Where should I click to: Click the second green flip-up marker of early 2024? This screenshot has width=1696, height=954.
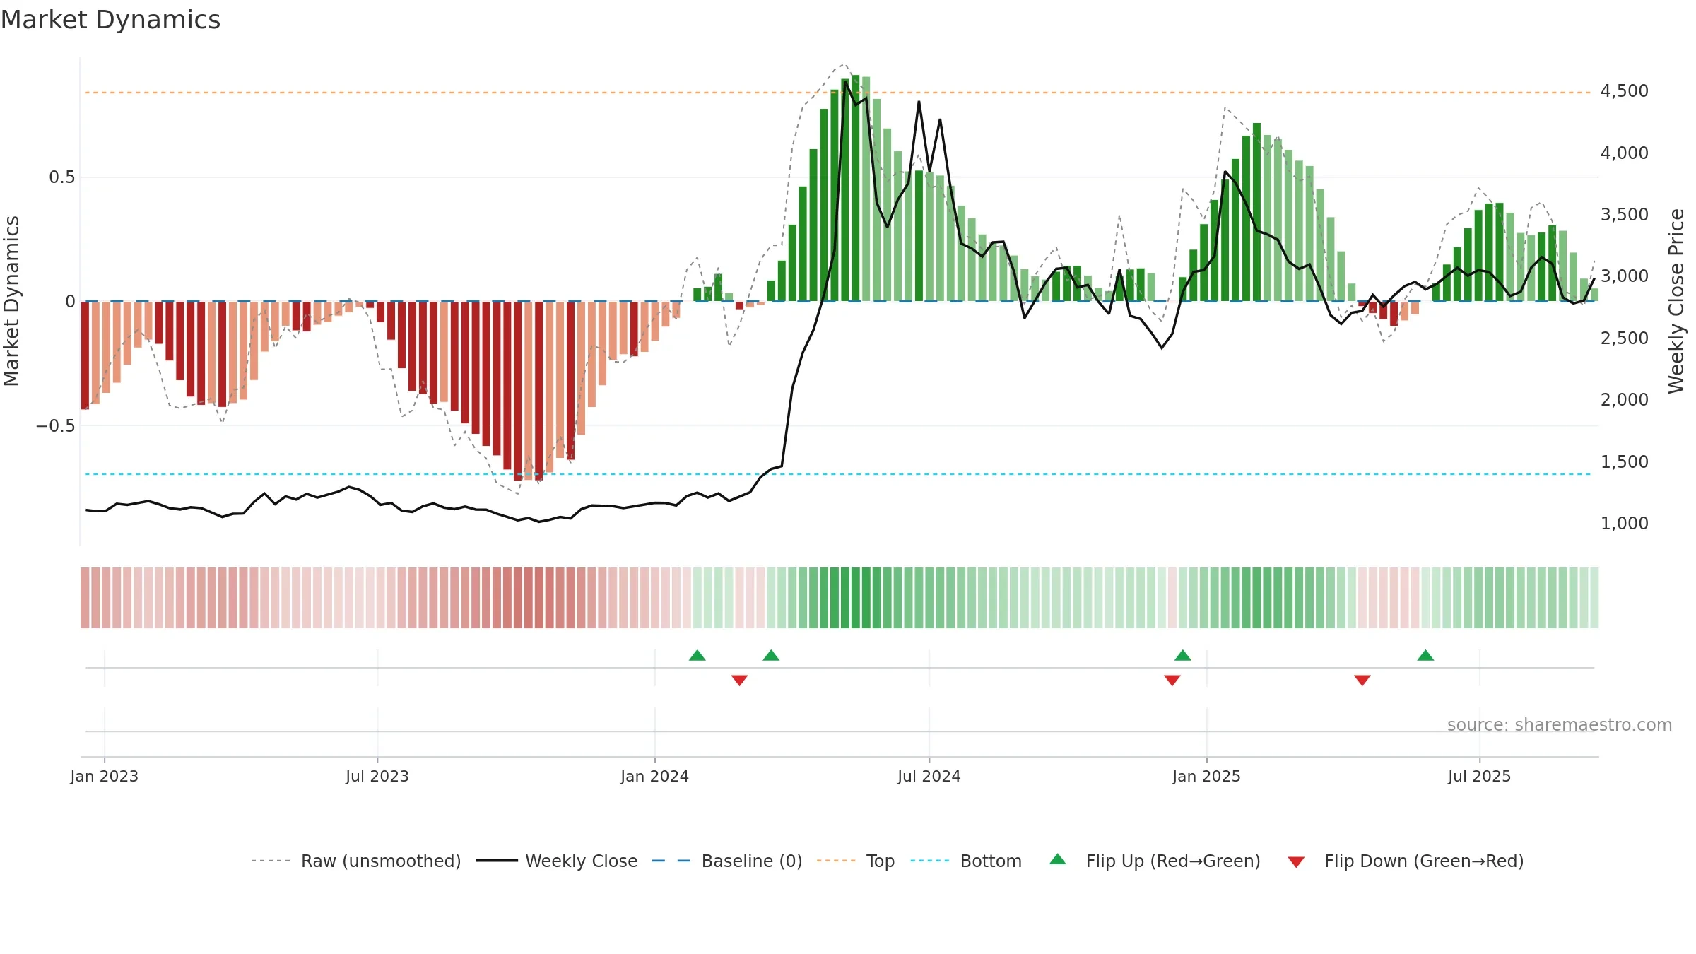(771, 655)
